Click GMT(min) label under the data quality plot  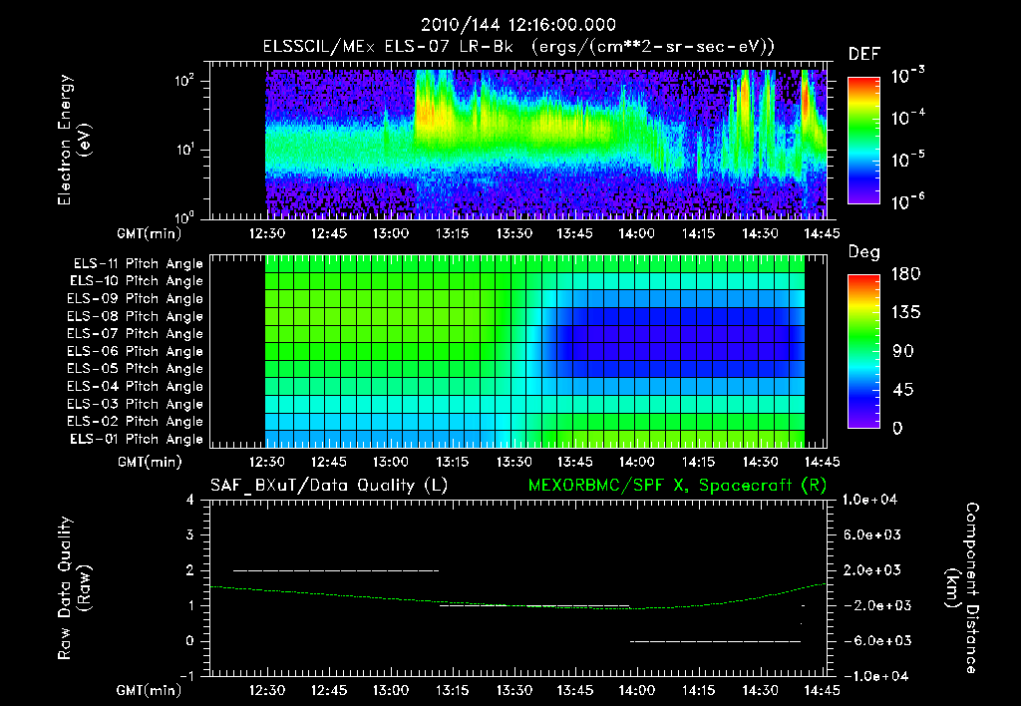150,690
